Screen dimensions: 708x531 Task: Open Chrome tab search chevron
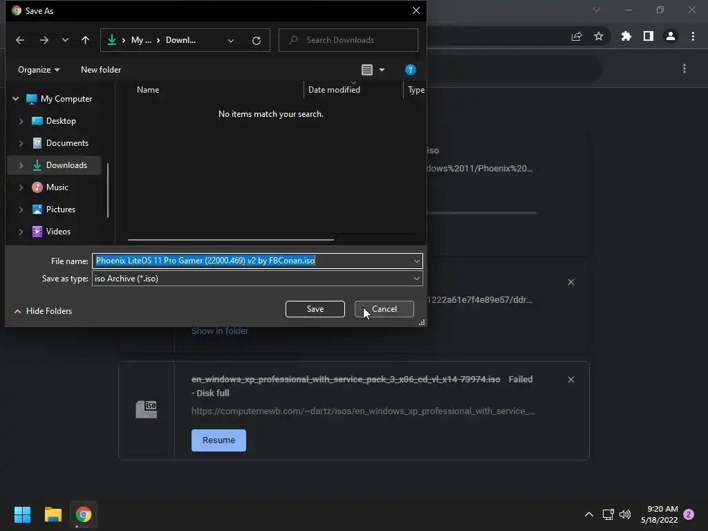(x=597, y=10)
